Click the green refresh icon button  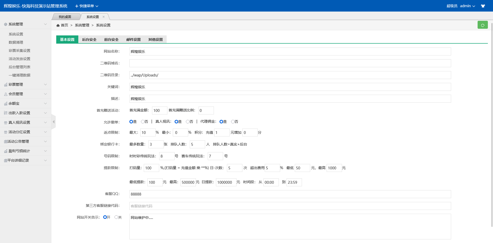(482, 25)
